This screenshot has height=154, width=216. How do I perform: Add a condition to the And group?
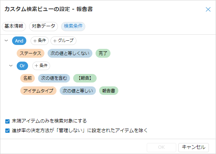point(39,41)
